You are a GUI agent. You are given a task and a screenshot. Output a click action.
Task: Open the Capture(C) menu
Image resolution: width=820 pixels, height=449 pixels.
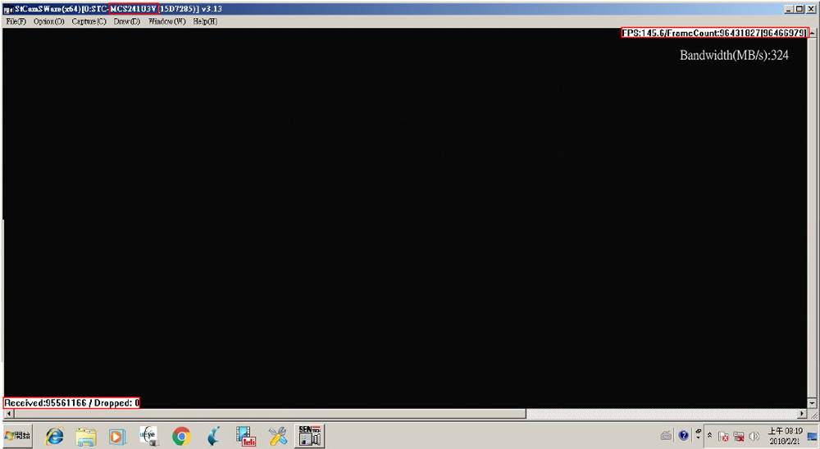[x=89, y=21]
